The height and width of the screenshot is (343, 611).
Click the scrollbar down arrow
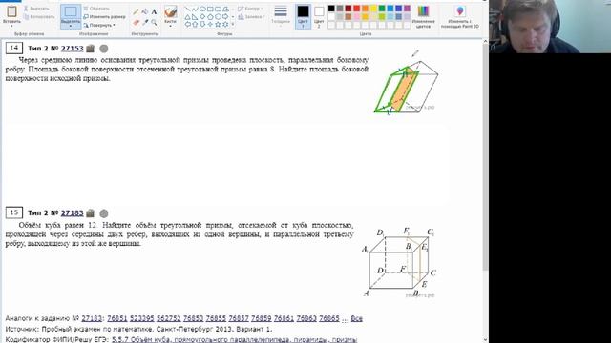(485, 340)
